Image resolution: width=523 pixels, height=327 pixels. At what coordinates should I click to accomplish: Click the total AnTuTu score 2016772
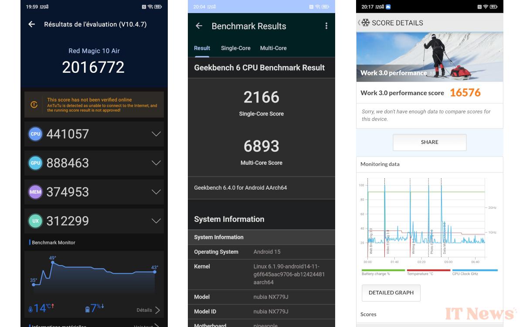93,67
